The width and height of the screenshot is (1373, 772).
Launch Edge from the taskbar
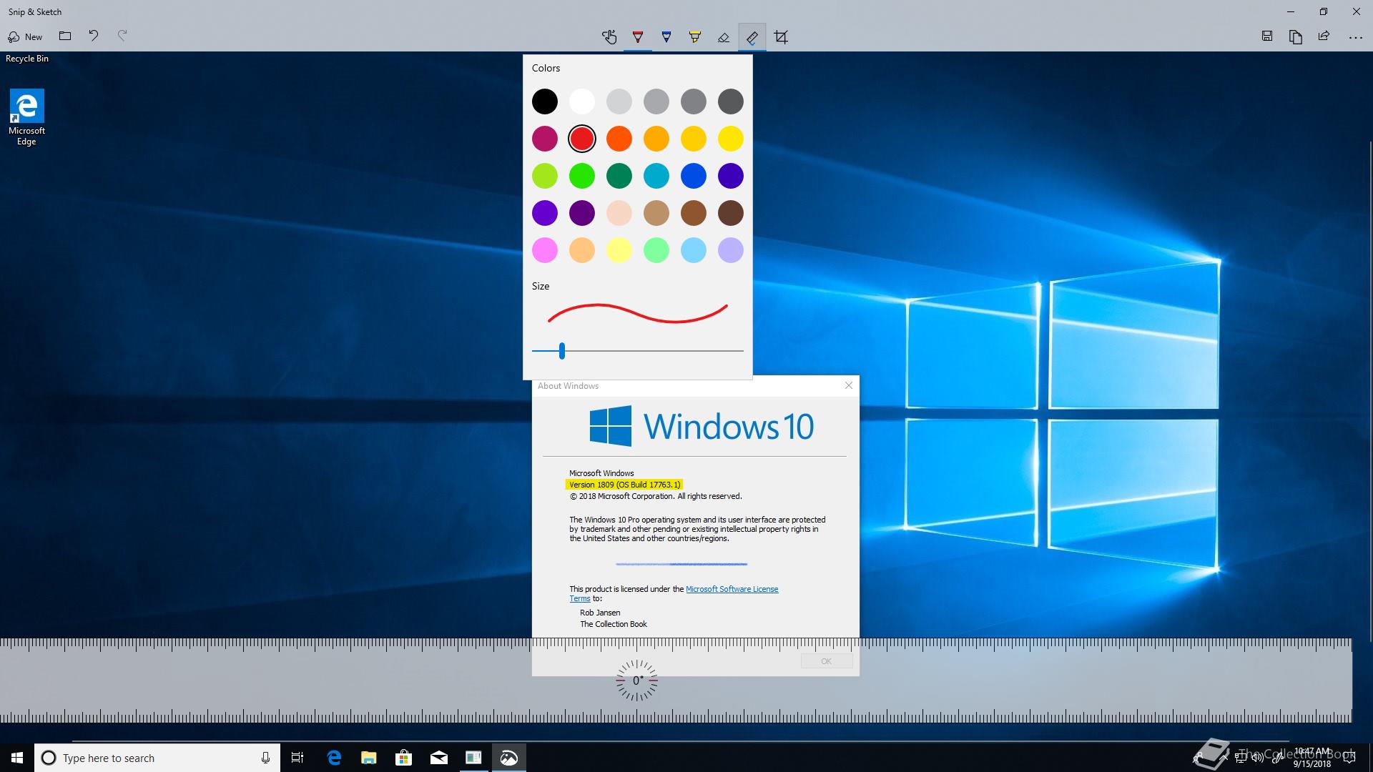click(x=334, y=758)
